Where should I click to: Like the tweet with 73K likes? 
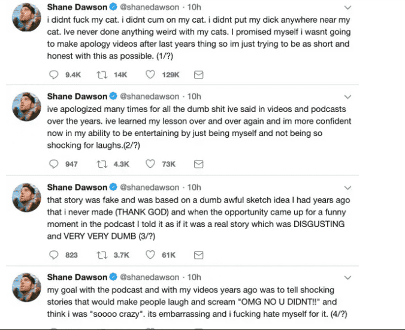point(152,164)
